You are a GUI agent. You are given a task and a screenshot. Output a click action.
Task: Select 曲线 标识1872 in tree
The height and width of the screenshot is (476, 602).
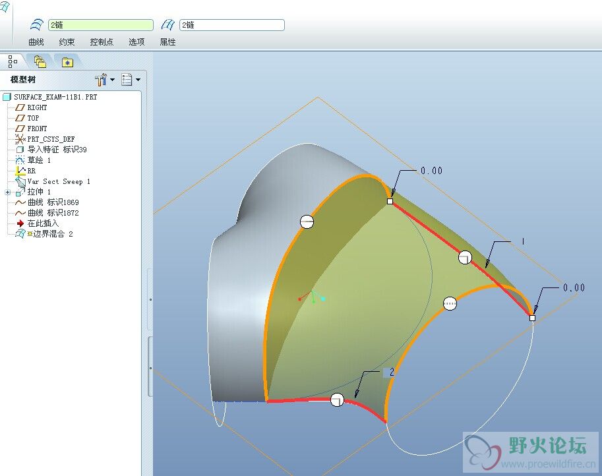coord(53,213)
